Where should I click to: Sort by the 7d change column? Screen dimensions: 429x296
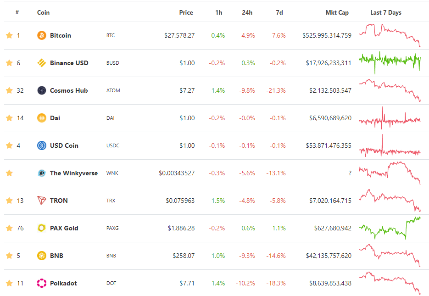click(279, 12)
